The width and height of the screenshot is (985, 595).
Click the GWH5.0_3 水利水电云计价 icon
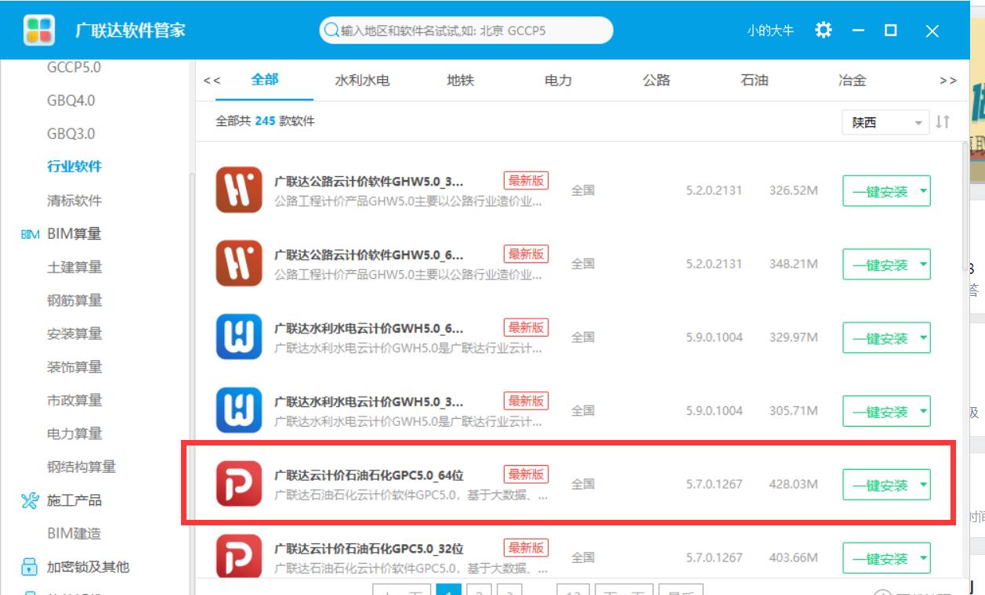tap(239, 410)
